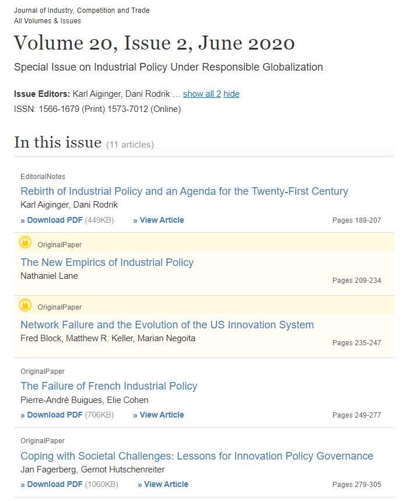Open 'The New Empirics of Industrial Policy'

[x=107, y=262]
